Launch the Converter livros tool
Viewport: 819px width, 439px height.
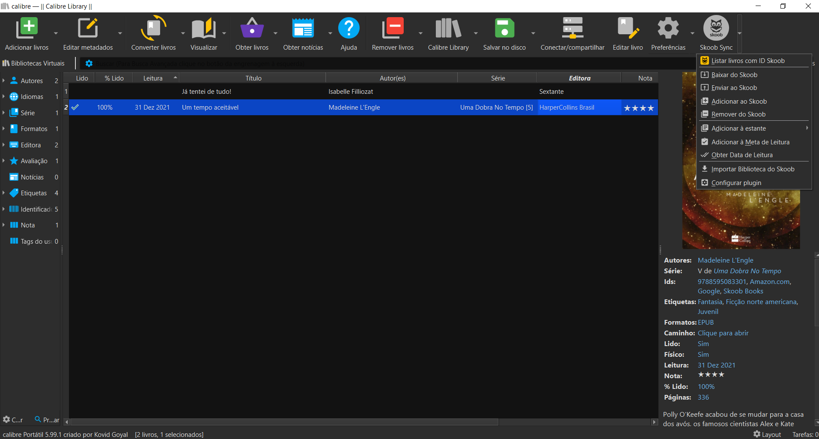pyautogui.click(x=153, y=28)
